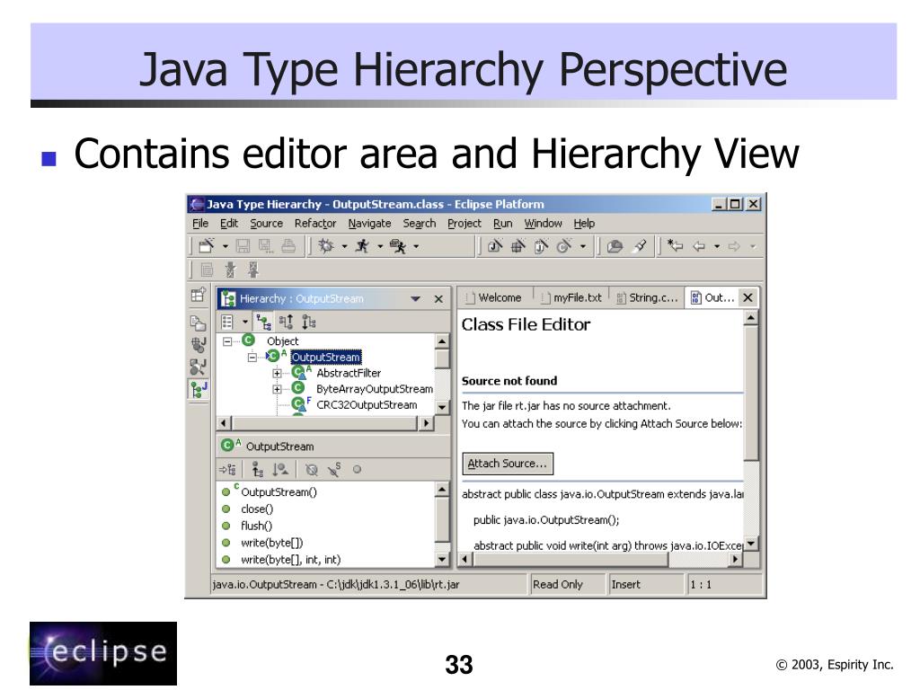920x690 pixels.
Task: Switch to the Welcome editor tab
Action: point(495,297)
